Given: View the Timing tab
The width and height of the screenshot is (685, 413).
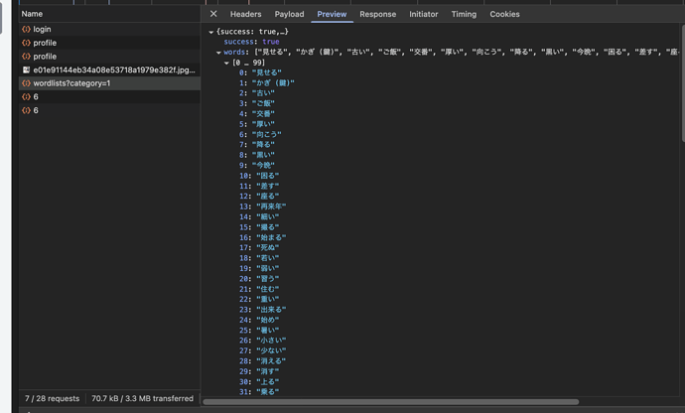Looking at the screenshot, I should pos(464,14).
